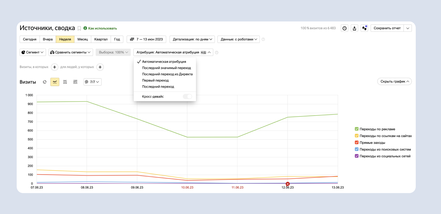Viewport: 441px width, 214px height.
Task: Switch the chart to pie view
Action: pyautogui.click(x=45, y=82)
